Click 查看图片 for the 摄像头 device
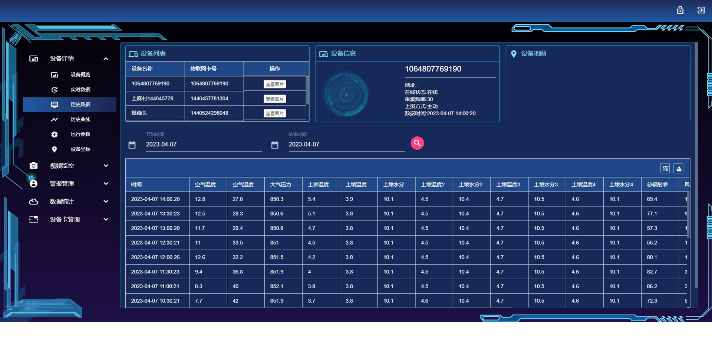 click(x=275, y=113)
